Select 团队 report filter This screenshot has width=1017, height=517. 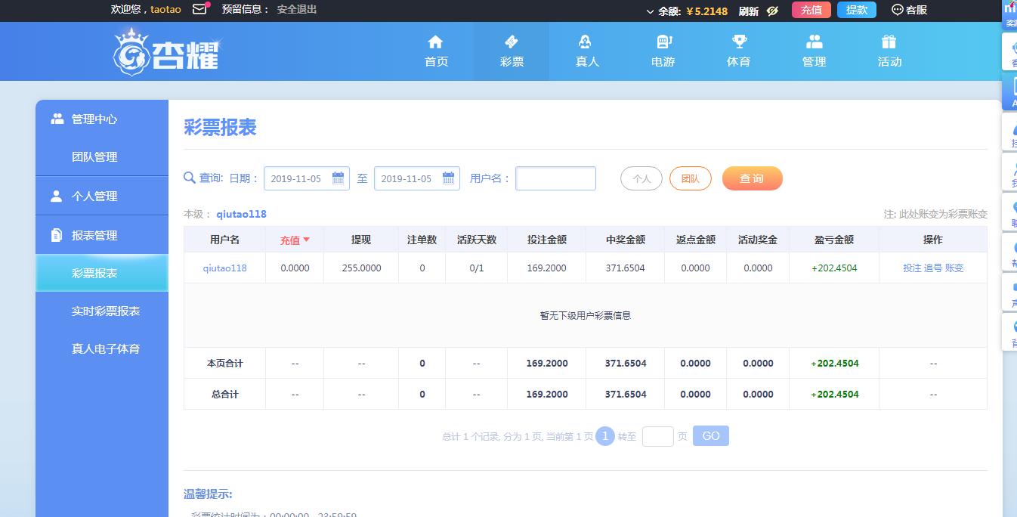[690, 178]
